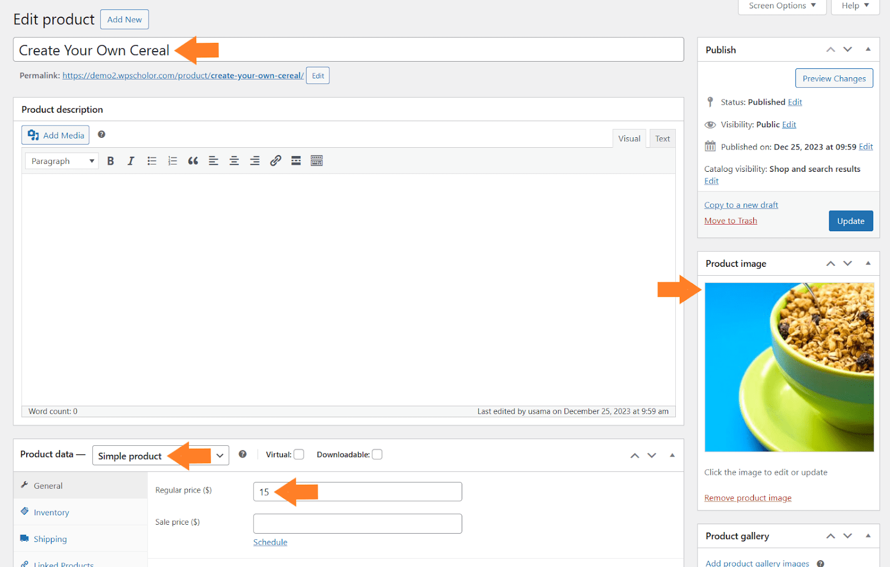Expand Screen Options panel
The image size is (890, 567).
pyautogui.click(x=782, y=6)
